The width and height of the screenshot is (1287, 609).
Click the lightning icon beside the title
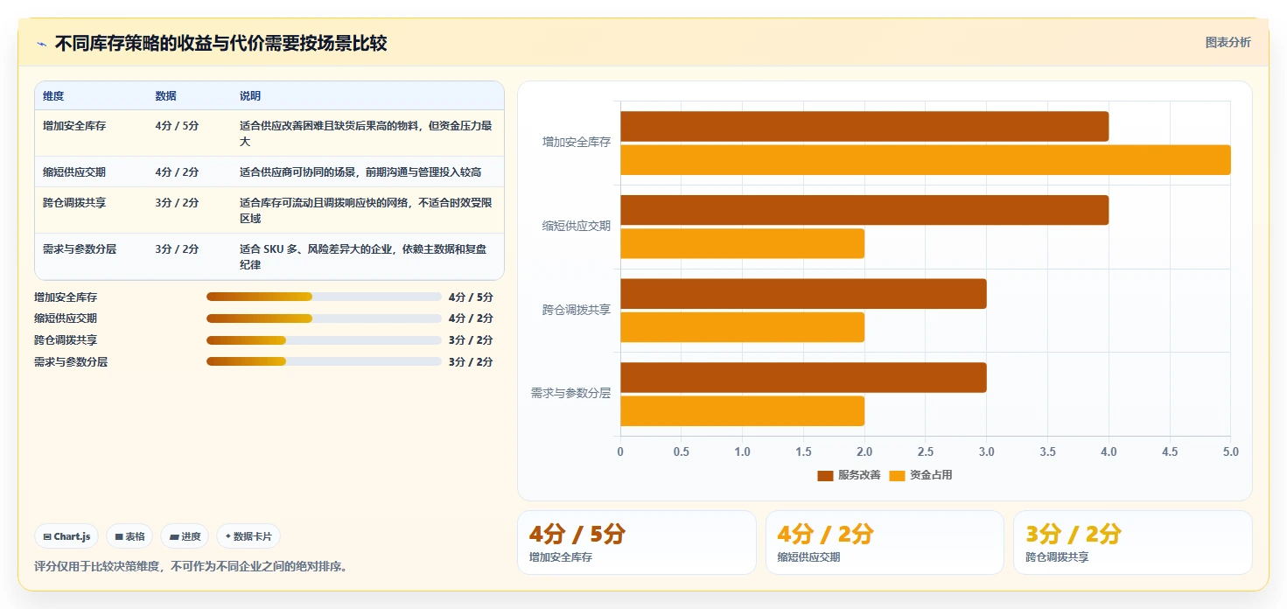[x=41, y=44]
